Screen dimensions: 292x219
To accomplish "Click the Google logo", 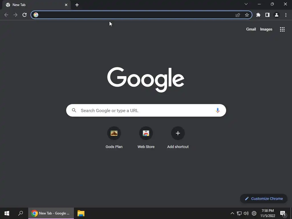I will point(146,80).
